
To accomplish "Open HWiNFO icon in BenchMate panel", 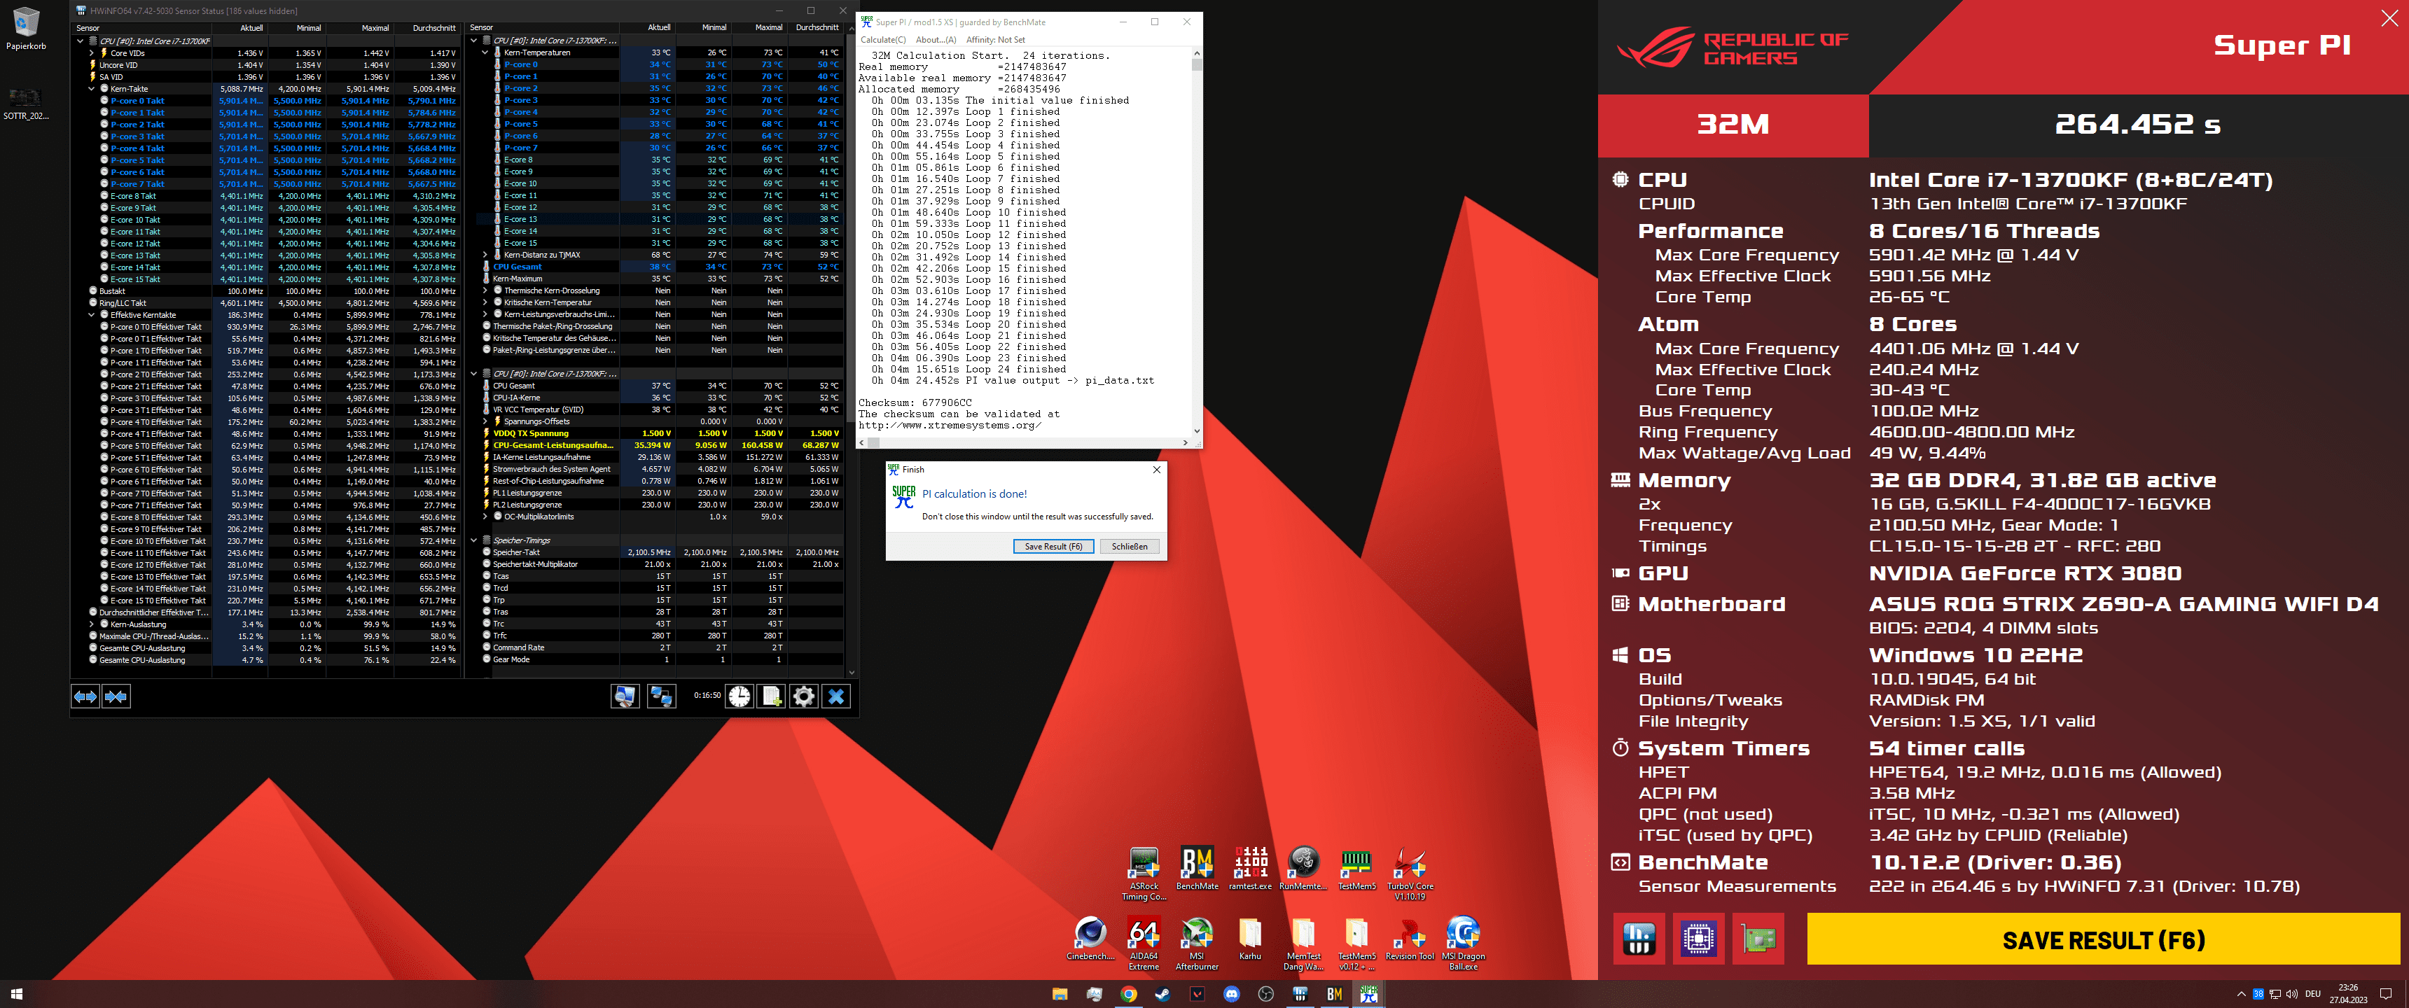I will pos(1639,939).
